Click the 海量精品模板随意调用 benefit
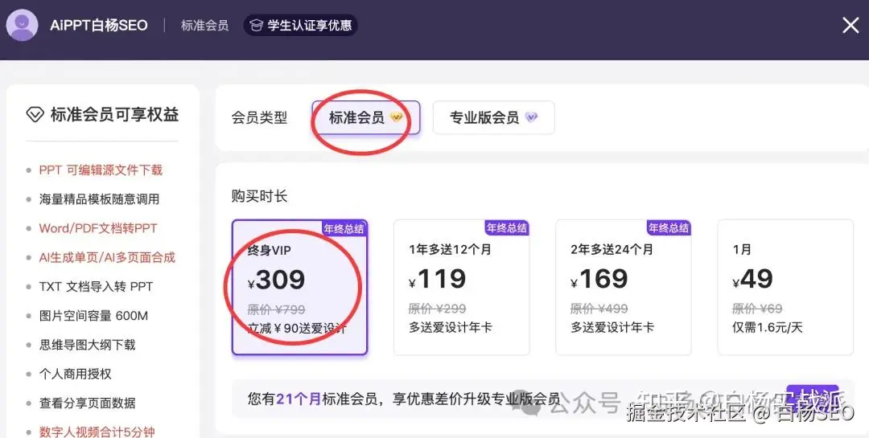 coord(99,199)
